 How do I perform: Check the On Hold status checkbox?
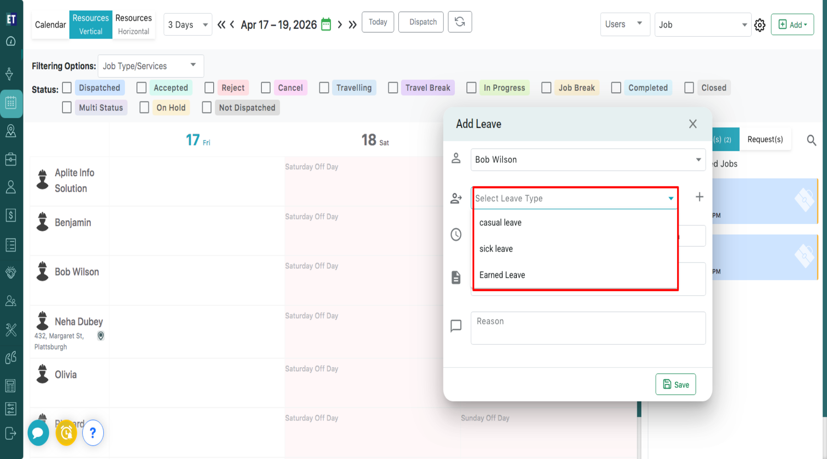[x=144, y=107]
